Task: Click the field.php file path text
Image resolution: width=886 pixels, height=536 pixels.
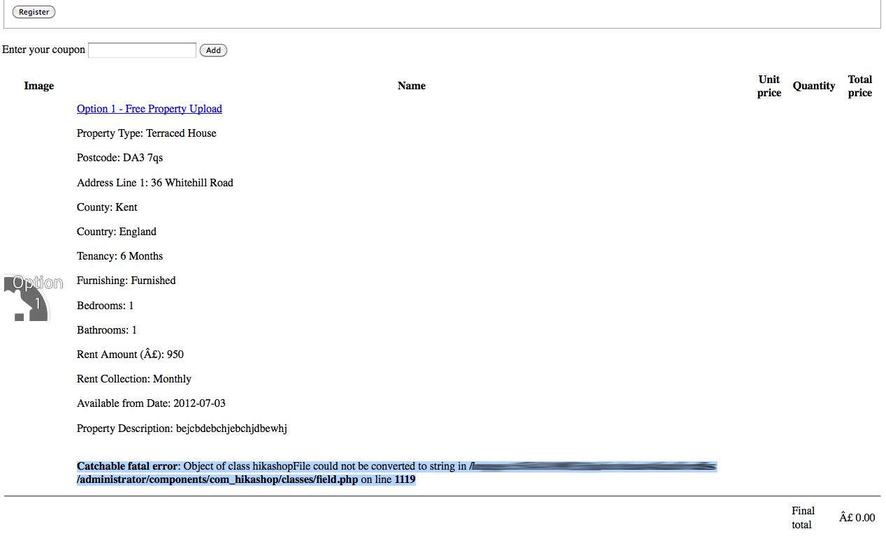Action: [217, 480]
